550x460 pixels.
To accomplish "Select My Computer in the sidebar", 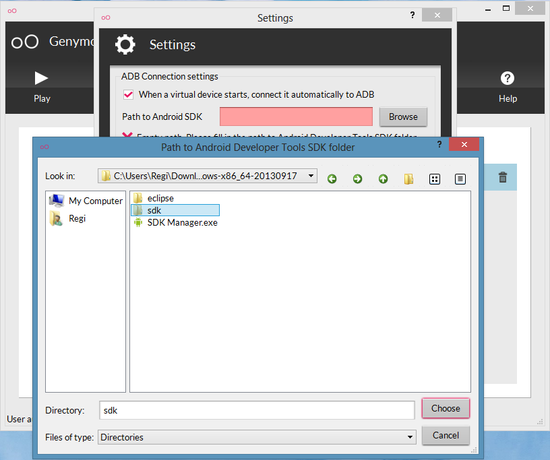I will 86,201.
